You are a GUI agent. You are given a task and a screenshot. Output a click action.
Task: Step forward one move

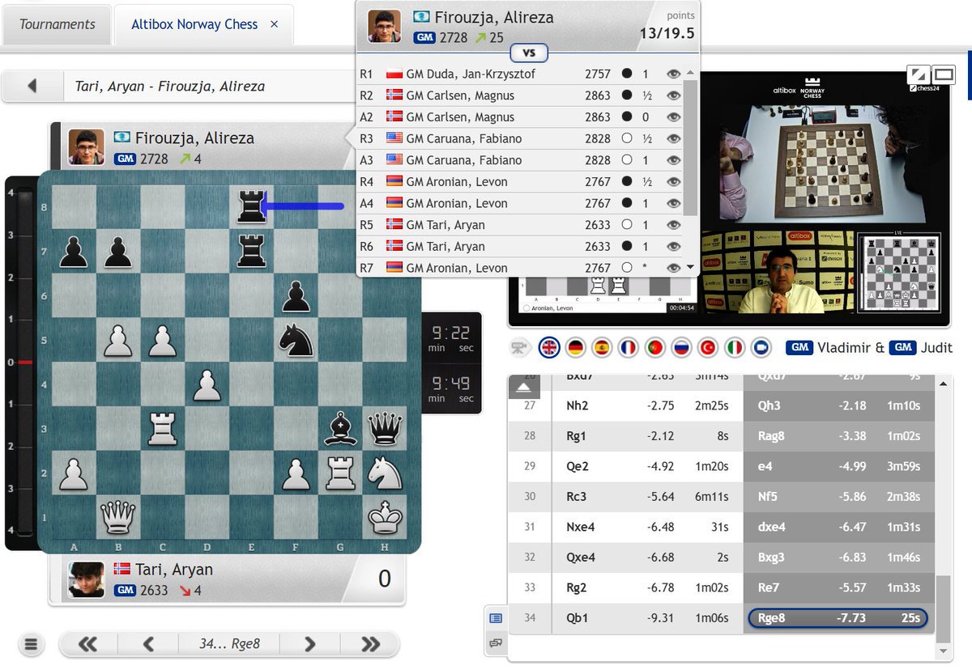click(x=310, y=644)
